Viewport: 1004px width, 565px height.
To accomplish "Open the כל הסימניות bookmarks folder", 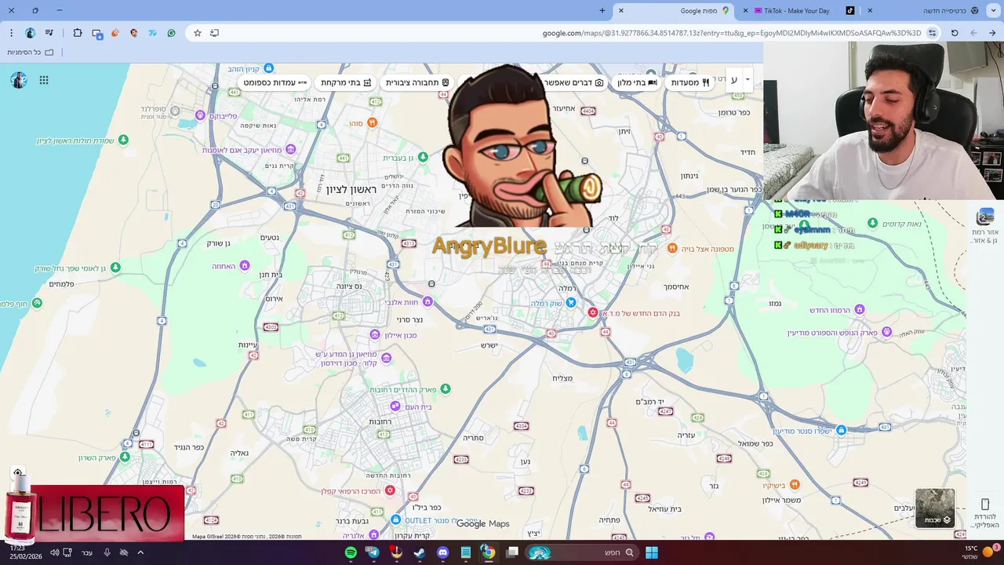I will [31, 53].
